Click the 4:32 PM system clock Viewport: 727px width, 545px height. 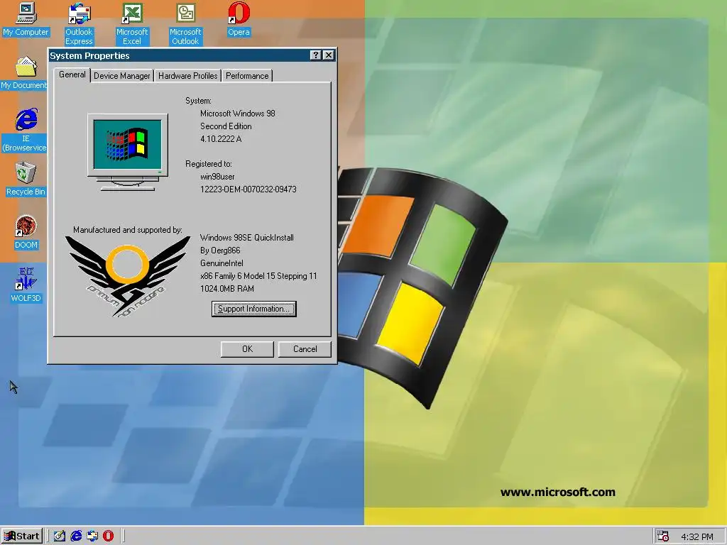click(697, 536)
